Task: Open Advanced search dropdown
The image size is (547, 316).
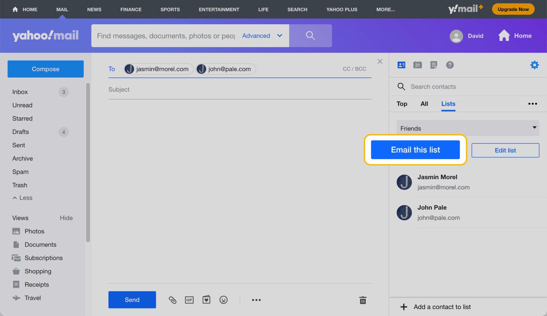Action: click(x=262, y=36)
